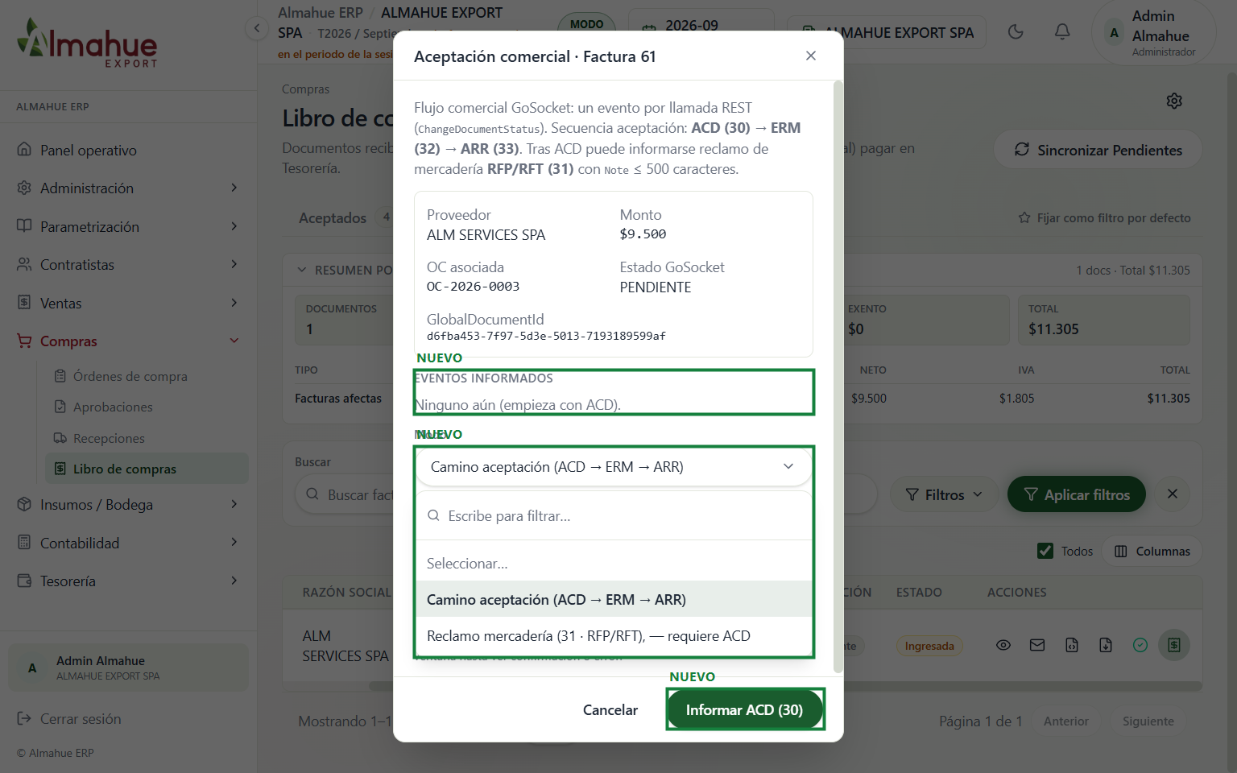Open Libro de compras
The image size is (1237, 773).
coord(147,469)
